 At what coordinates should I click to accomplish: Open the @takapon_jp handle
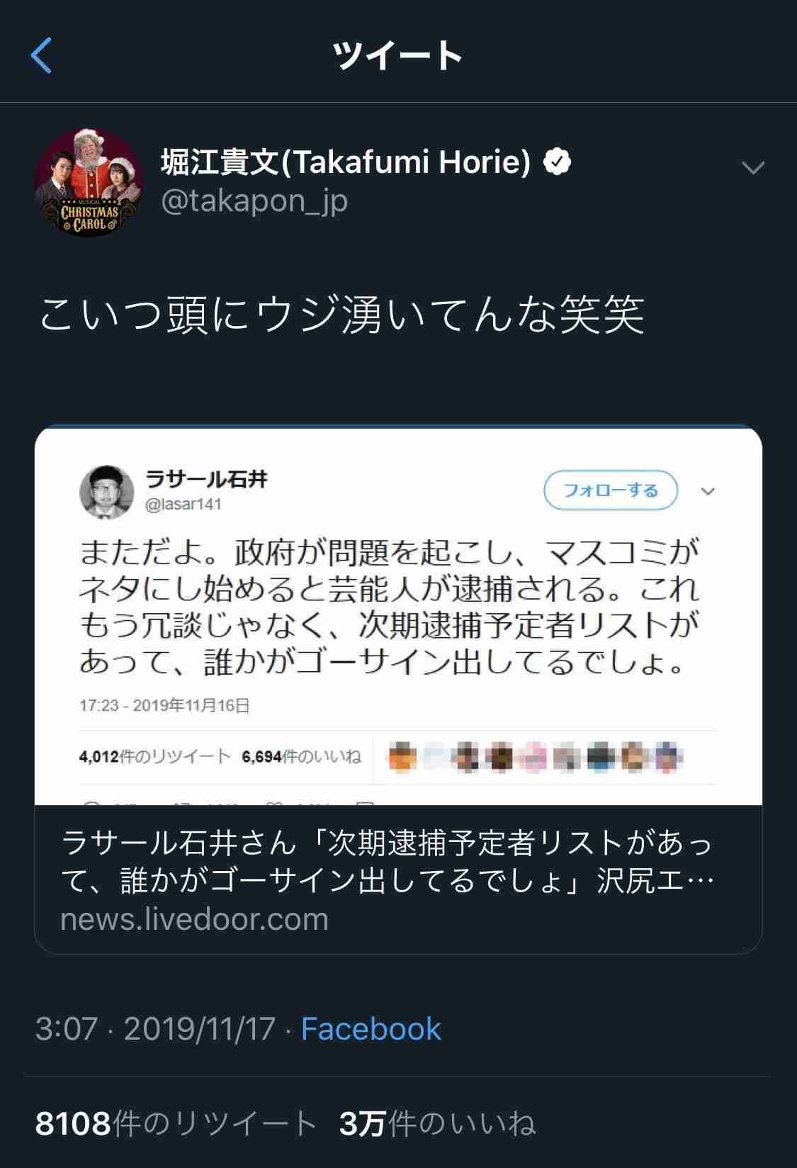pos(254,201)
